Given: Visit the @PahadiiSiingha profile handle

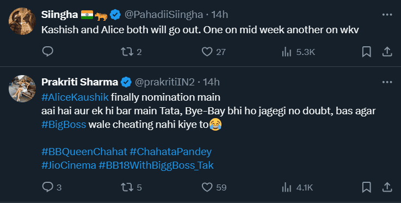Looking at the screenshot, I should (164, 15).
